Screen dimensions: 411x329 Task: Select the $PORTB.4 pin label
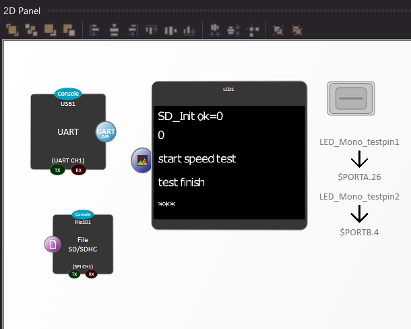pos(359,231)
